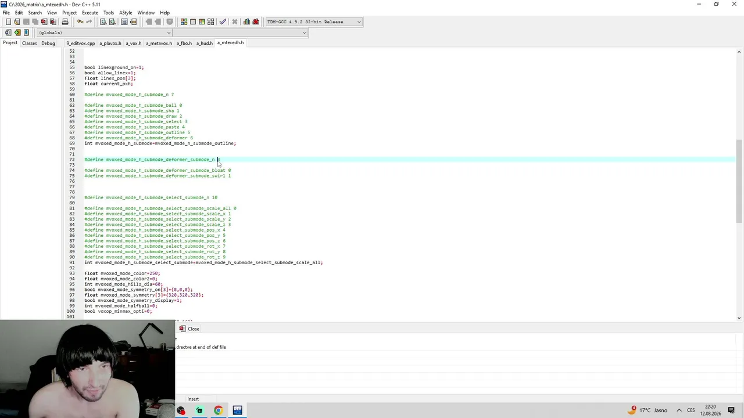Click the Stop Execution X icon
Viewport: 744px width, 418px height.
234,22
